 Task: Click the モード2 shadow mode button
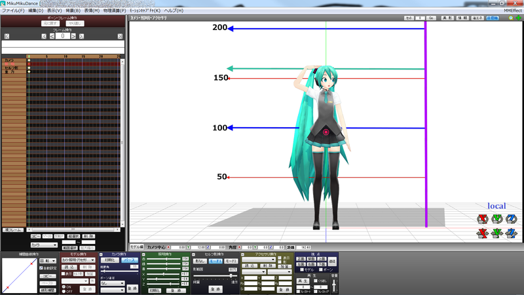(231, 261)
